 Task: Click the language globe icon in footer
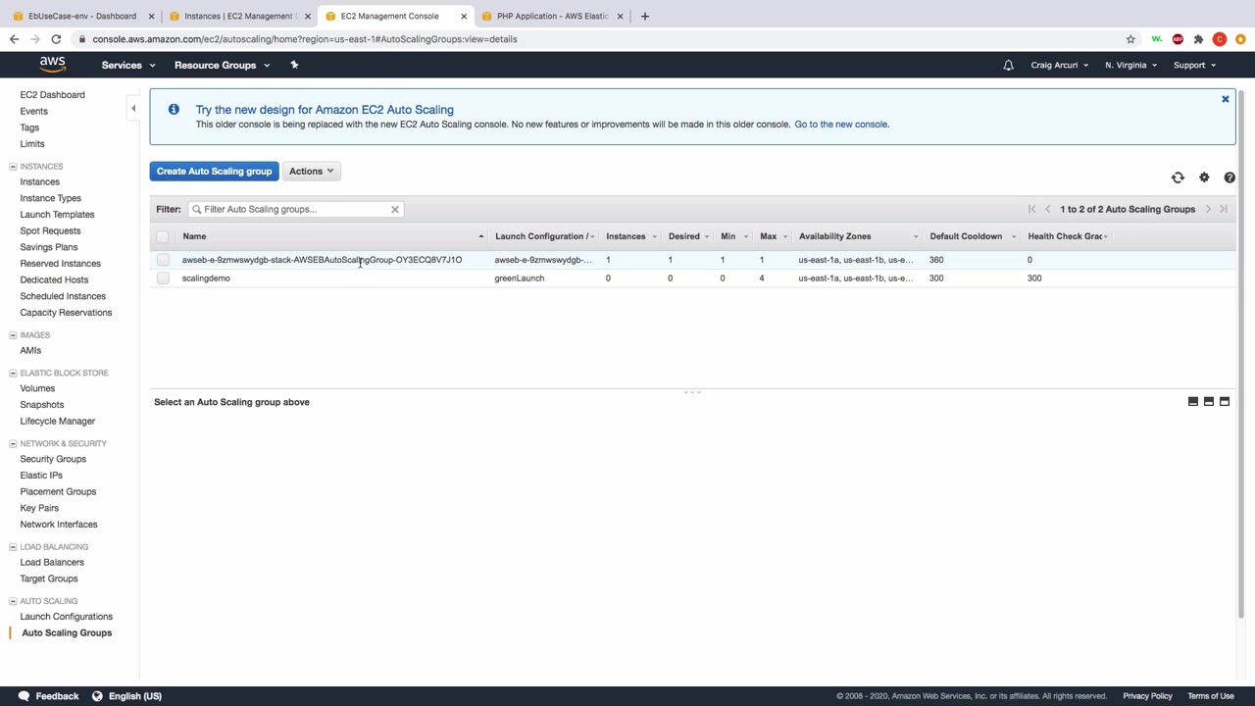(97, 696)
